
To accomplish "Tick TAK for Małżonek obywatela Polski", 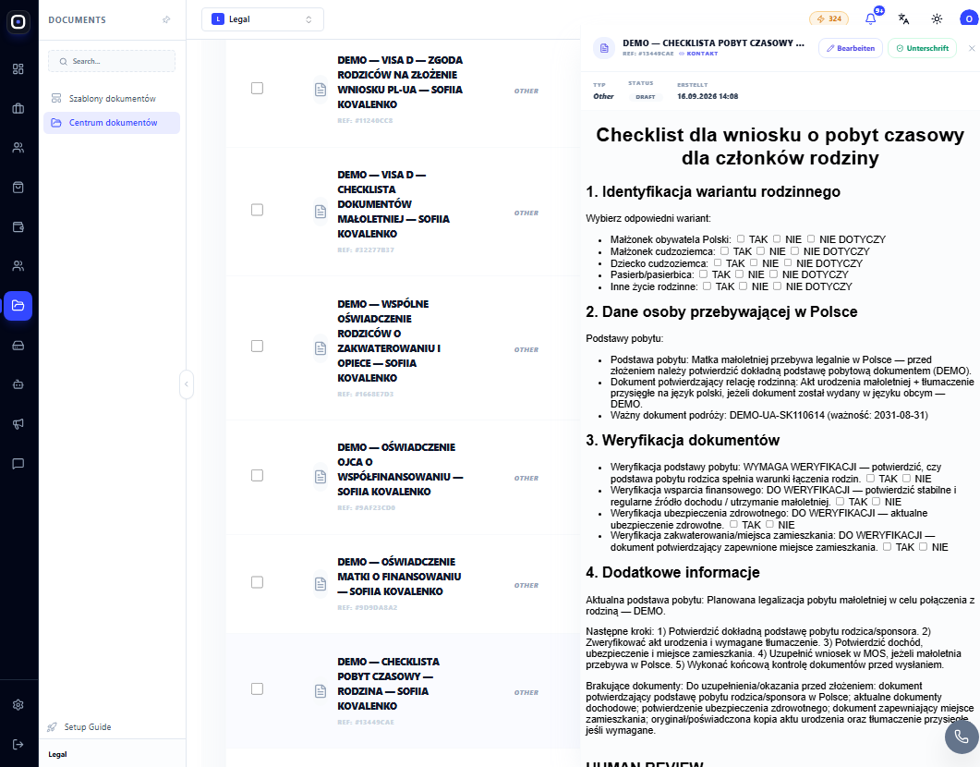I will pyautogui.click(x=741, y=238).
